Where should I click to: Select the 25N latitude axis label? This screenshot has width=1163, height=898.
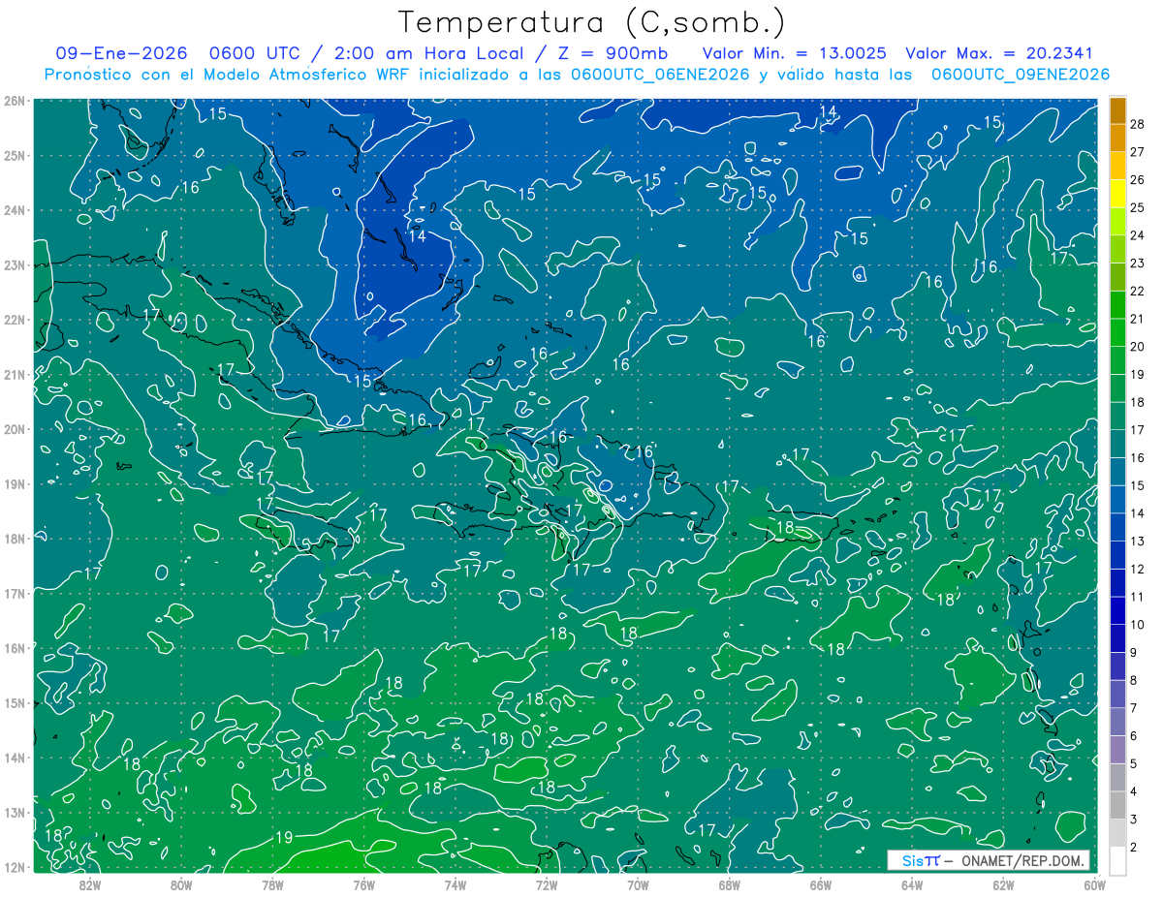[14, 155]
